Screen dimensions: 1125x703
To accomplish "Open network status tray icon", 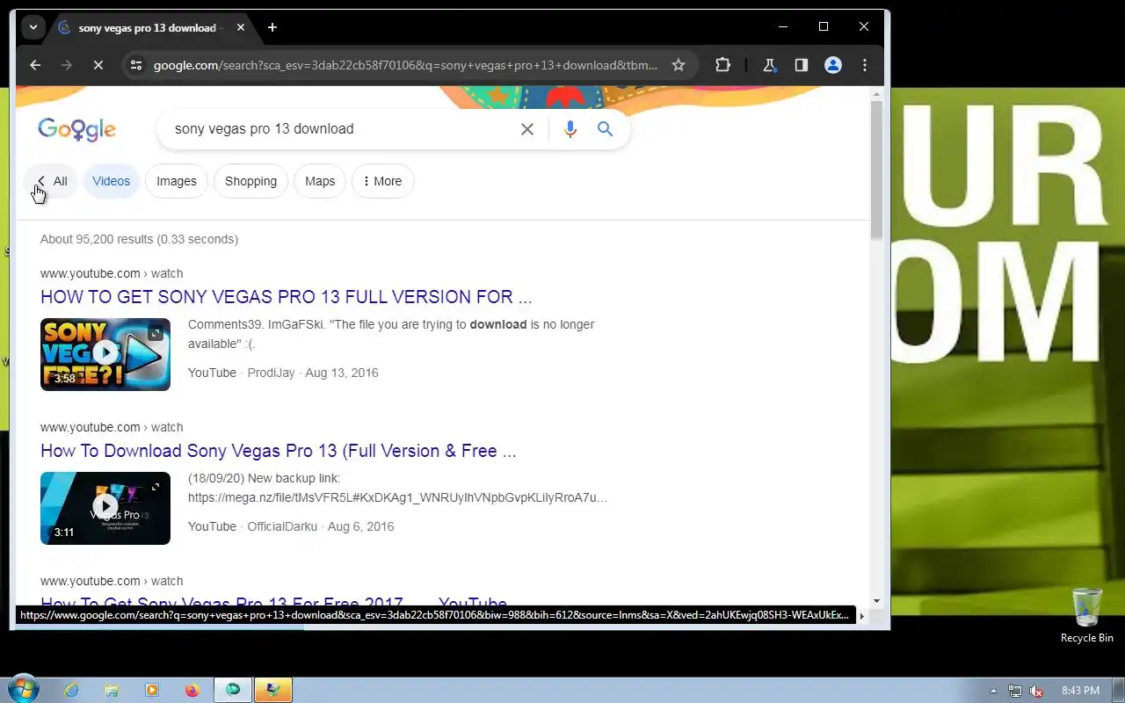I will [1015, 691].
